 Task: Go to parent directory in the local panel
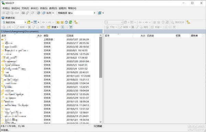pyautogui.click(x=58, y=22)
